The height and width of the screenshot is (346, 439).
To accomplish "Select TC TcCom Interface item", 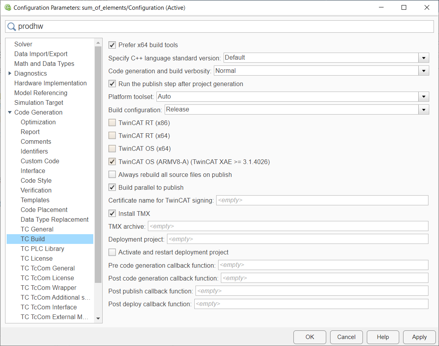I will click(x=49, y=307).
